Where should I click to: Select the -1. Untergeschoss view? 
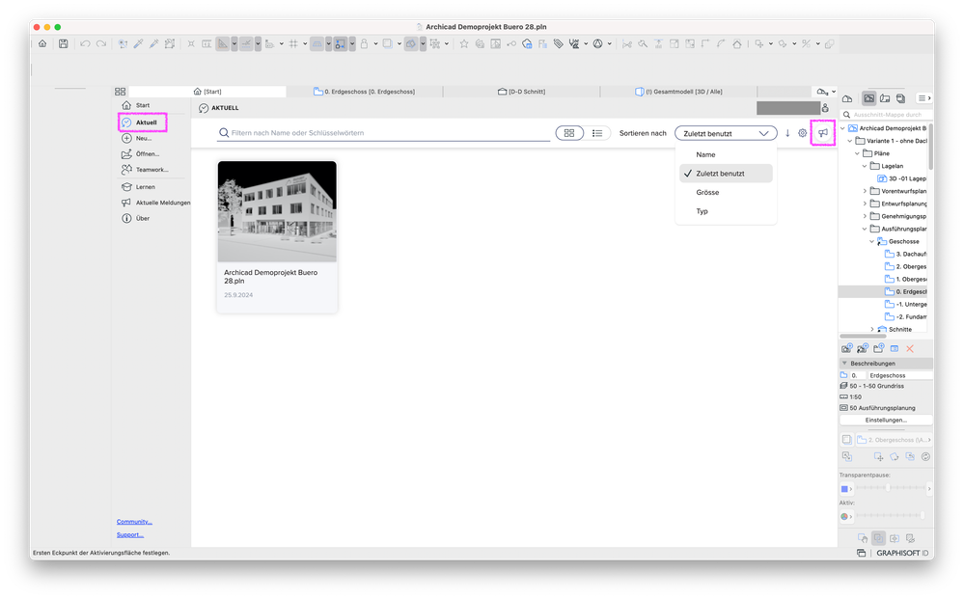(x=905, y=304)
